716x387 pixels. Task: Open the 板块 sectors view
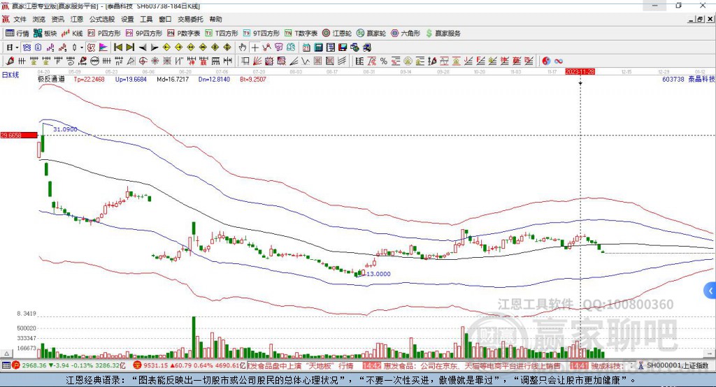(x=45, y=34)
